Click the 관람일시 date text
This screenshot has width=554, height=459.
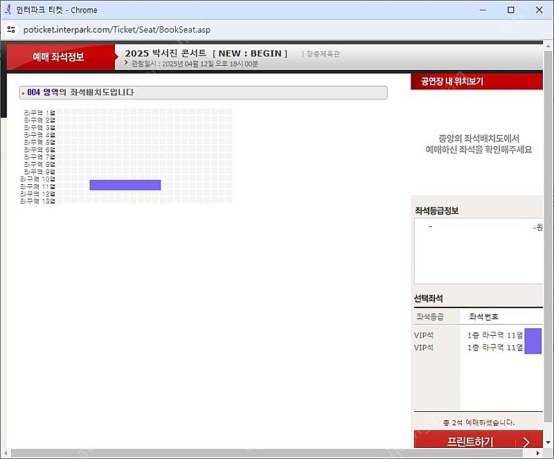point(195,64)
